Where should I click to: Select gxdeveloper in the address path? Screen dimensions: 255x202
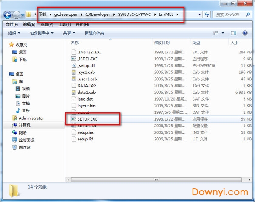pyautogui.click(x=66, y=14)
